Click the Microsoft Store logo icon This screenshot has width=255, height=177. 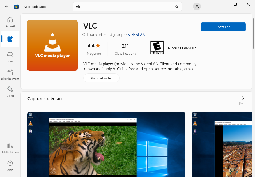coord(16,7)
